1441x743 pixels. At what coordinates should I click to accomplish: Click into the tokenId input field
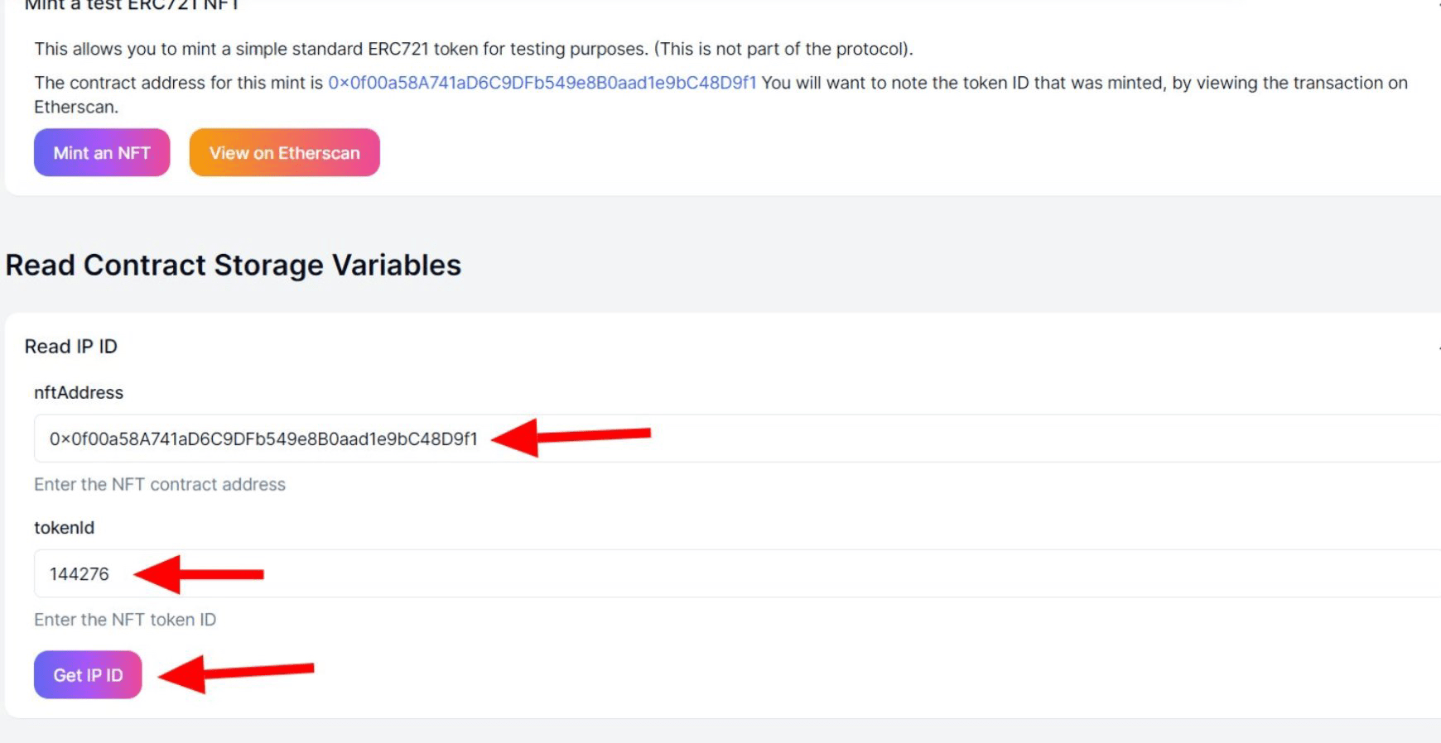(745, 573)
